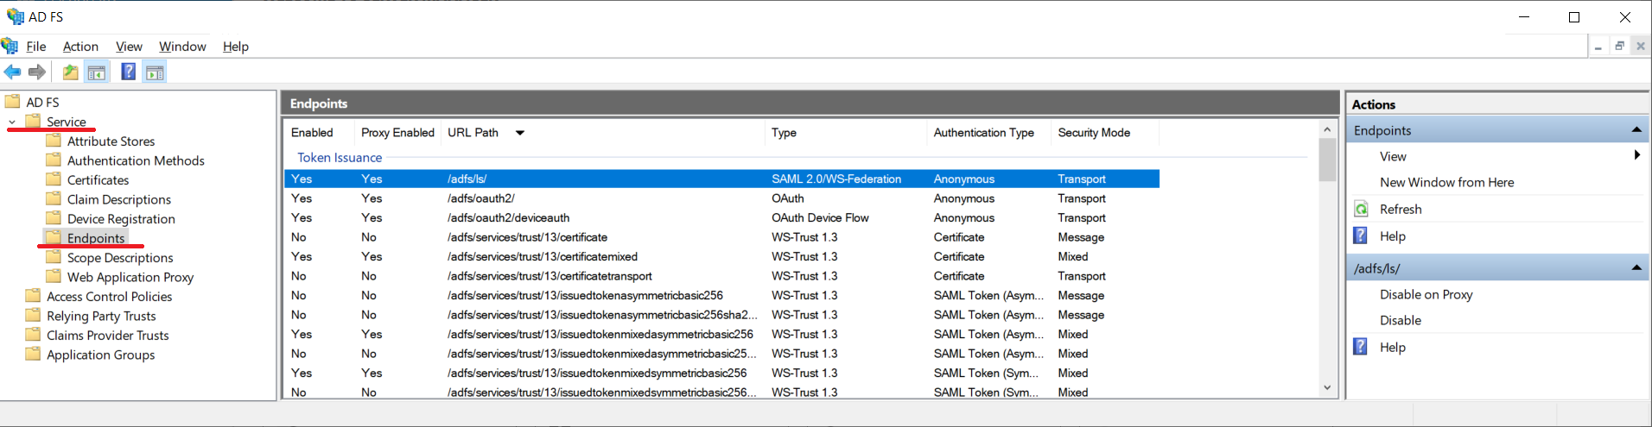Screen dimensions: 1652x427
Task: Toggle Show/Hide Action Pane toolbar icon
Action: [x=155, y=72]
